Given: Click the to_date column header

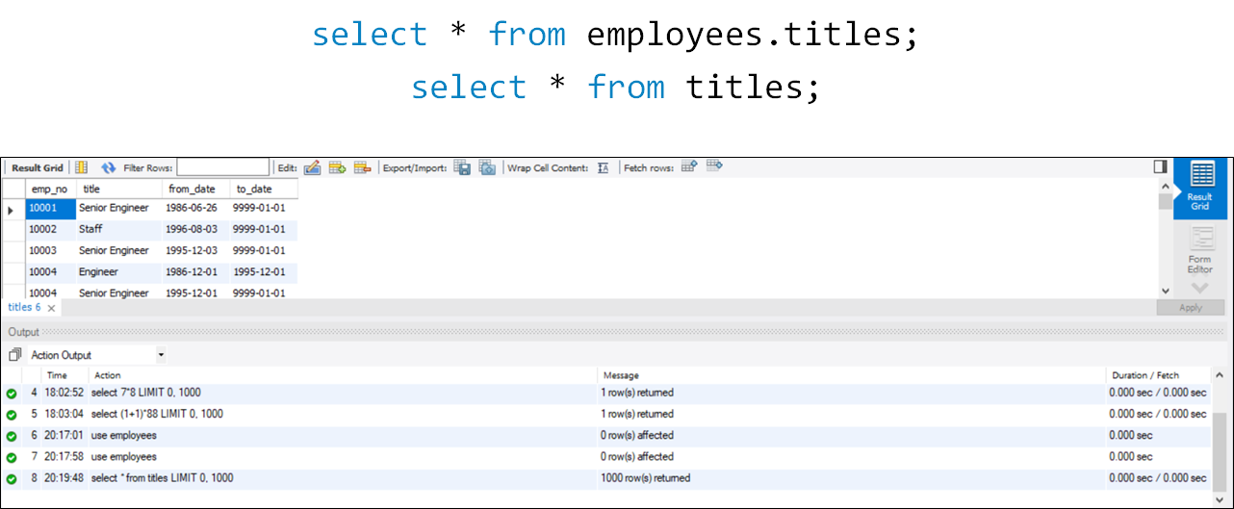Looking at the screenshot, I should point(264,190).
